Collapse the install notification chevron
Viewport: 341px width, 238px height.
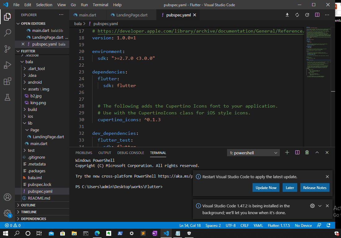point(320,206)
